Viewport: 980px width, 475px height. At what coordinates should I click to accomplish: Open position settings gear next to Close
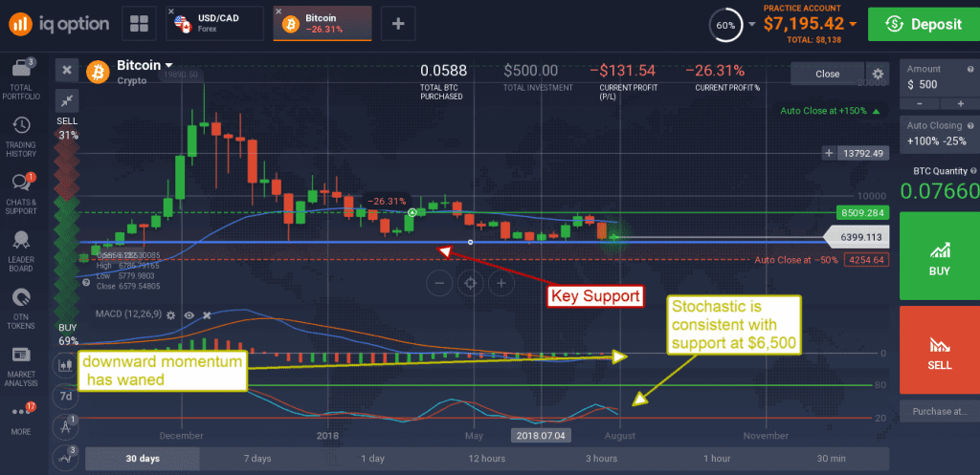tap(878, 74)
